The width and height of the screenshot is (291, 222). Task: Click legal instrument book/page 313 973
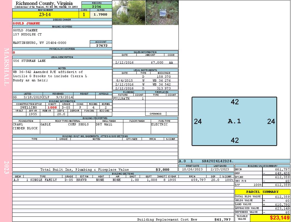coord(164,88)
